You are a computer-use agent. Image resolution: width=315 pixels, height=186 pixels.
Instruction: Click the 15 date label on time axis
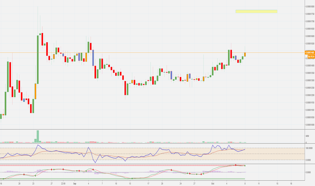coord(277,184)
